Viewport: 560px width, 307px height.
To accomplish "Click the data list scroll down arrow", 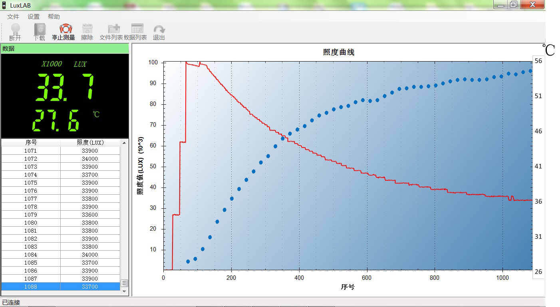I will click(x=124, y=291).
